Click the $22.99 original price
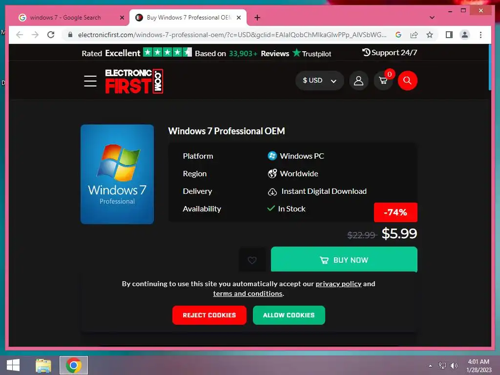500x375 pixels. click(x=361, y=235)
